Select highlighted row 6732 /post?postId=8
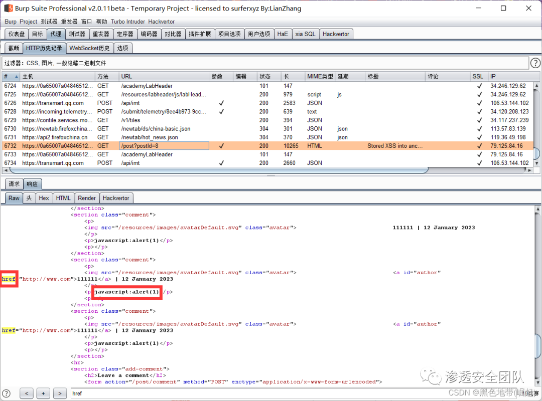 click(267, 146)
